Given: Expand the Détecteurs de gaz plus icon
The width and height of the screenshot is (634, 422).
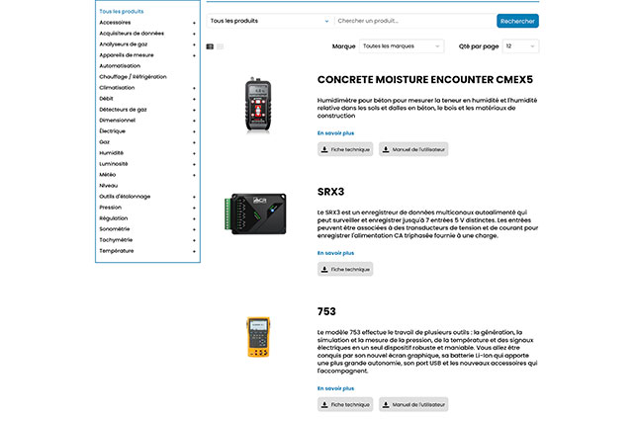Looking at the screenshot, I should coord(194,111).
